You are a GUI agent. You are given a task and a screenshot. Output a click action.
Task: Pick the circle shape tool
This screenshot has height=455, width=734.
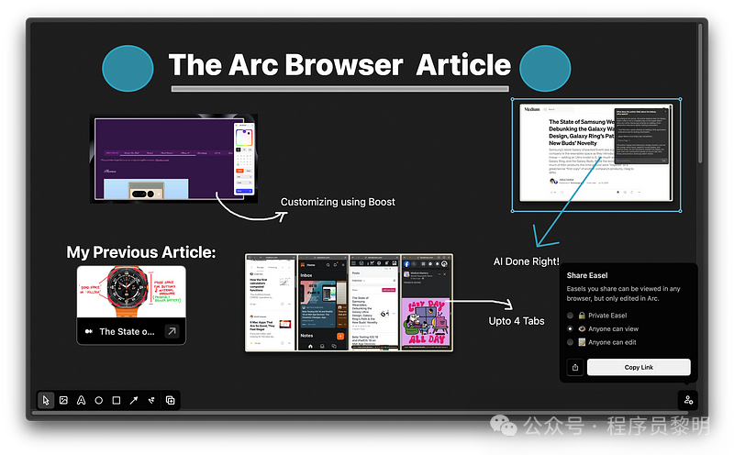(x=99, y=400)
